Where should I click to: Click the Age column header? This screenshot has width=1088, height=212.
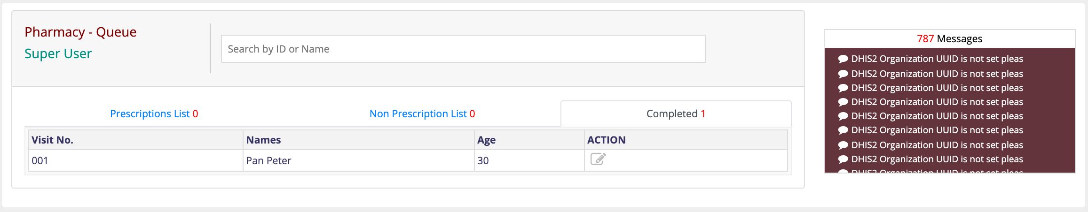[x=486, y=140]
